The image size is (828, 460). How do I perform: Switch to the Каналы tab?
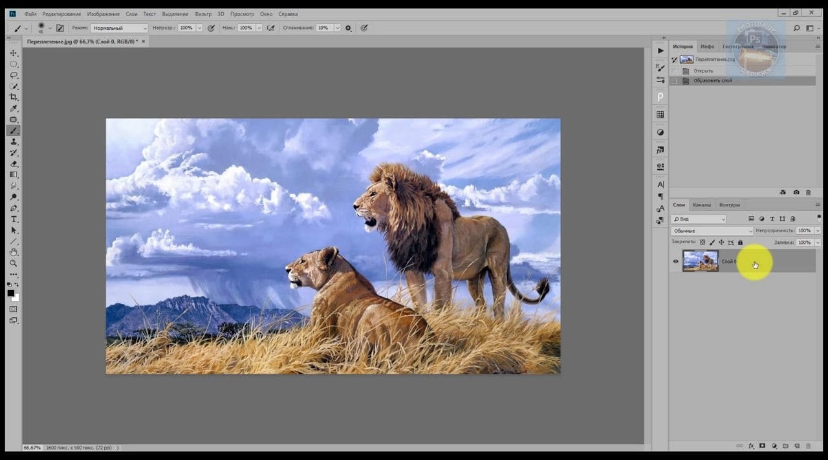pos(702,205)
